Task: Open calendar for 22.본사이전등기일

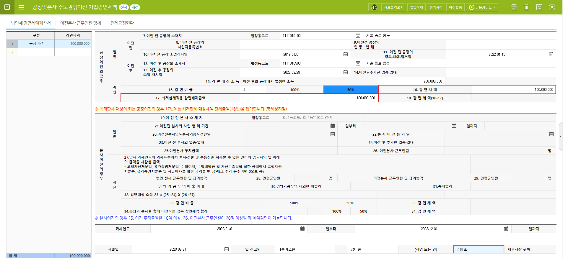Action: [x=551, y=134]
